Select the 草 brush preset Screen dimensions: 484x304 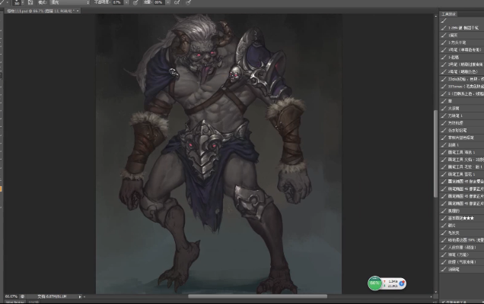(462, 101)
